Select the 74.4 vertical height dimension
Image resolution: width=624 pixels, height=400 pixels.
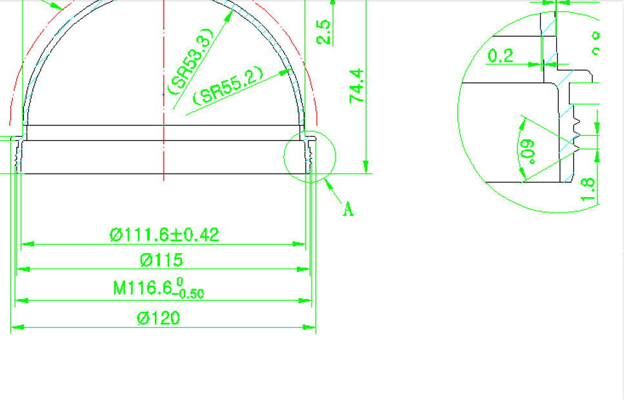(356, 86)
